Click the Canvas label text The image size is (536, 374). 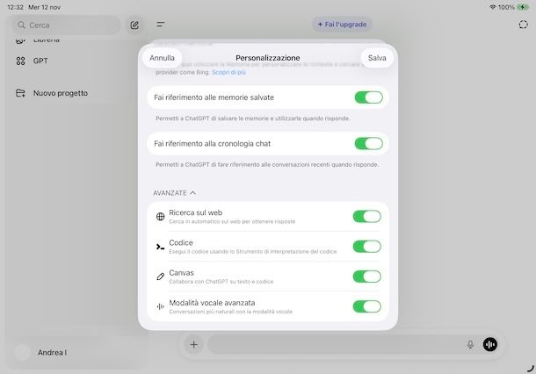[181, 273]
